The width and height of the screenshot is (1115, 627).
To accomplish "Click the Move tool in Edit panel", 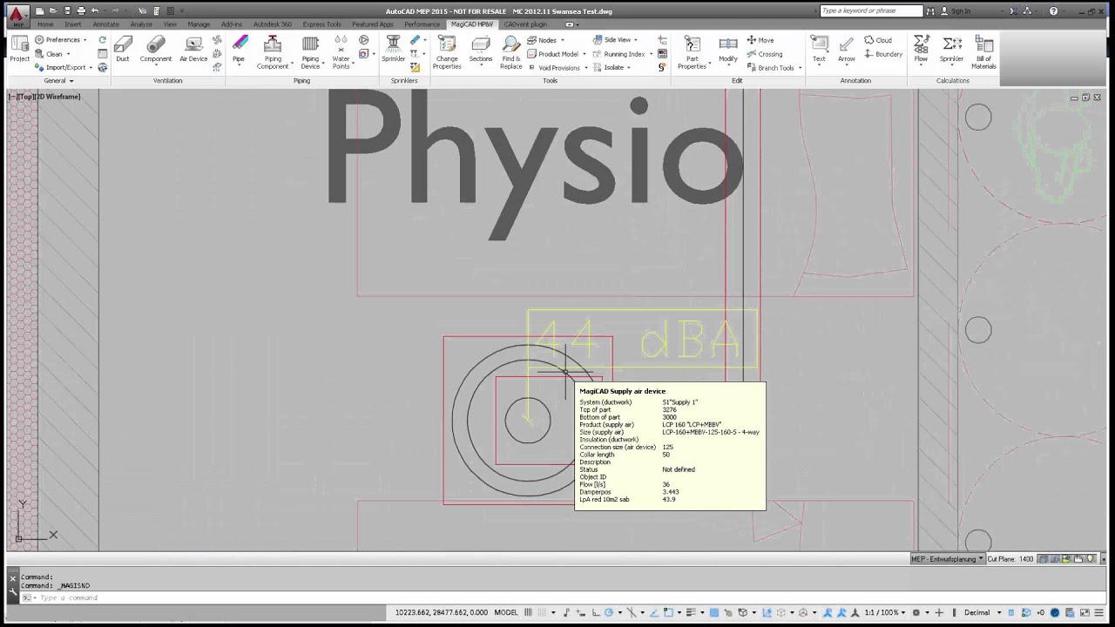I will pyautogui.click(x=760, y=40).
